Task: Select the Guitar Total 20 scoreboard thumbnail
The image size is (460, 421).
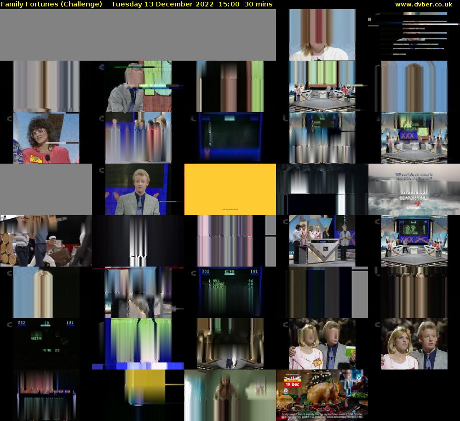Action: coord(46,344)
